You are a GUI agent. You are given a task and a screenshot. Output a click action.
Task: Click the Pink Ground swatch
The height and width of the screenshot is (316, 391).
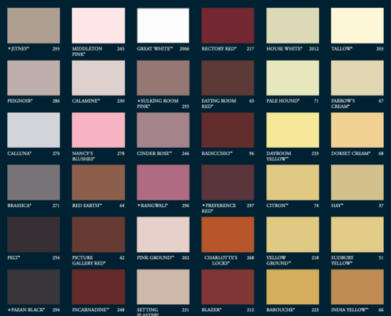coord(163,235)
